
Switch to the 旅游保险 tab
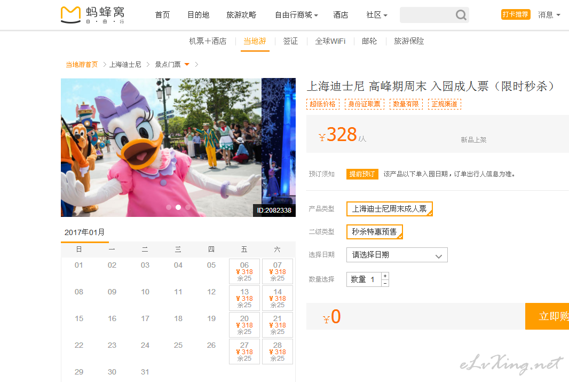pos(409,41)
